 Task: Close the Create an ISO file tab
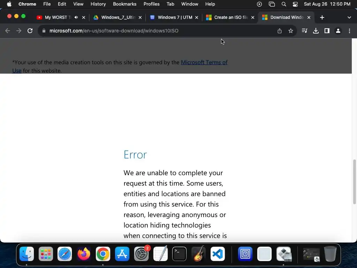(253, 17)
